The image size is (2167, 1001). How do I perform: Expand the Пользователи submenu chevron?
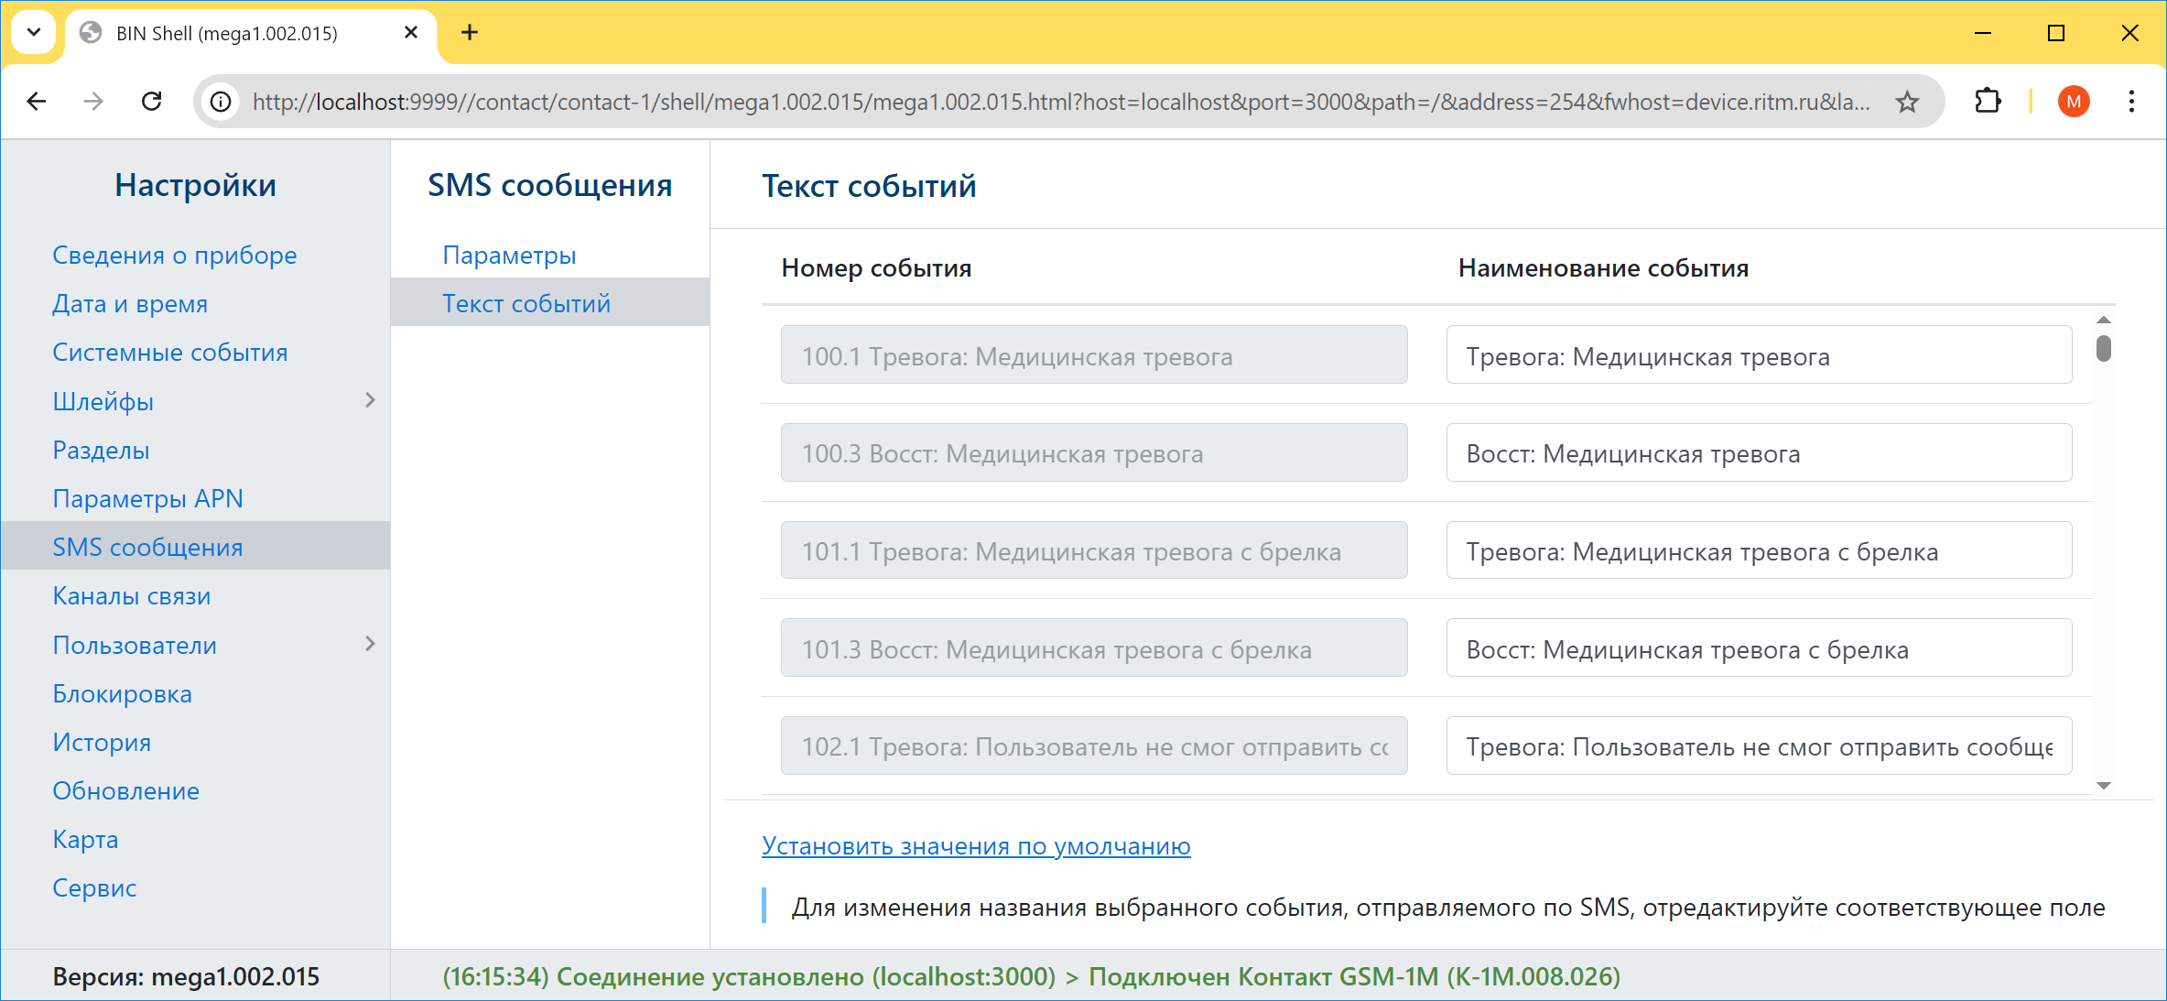(x=370, y=644)
